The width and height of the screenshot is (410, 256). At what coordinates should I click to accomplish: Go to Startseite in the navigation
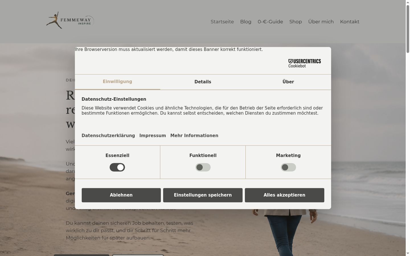point(222,22)
